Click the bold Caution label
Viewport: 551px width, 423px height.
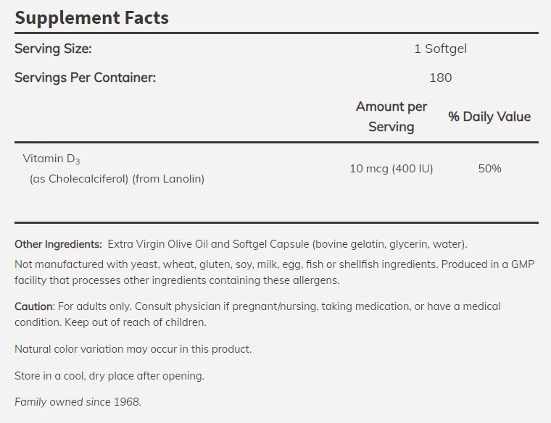click(x=34, y=306)
